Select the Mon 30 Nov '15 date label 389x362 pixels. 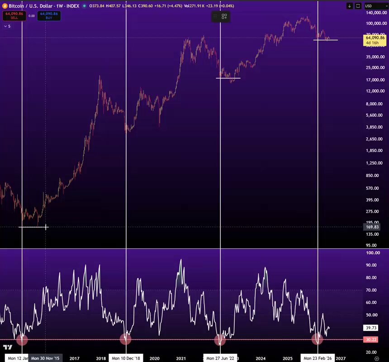45,358
